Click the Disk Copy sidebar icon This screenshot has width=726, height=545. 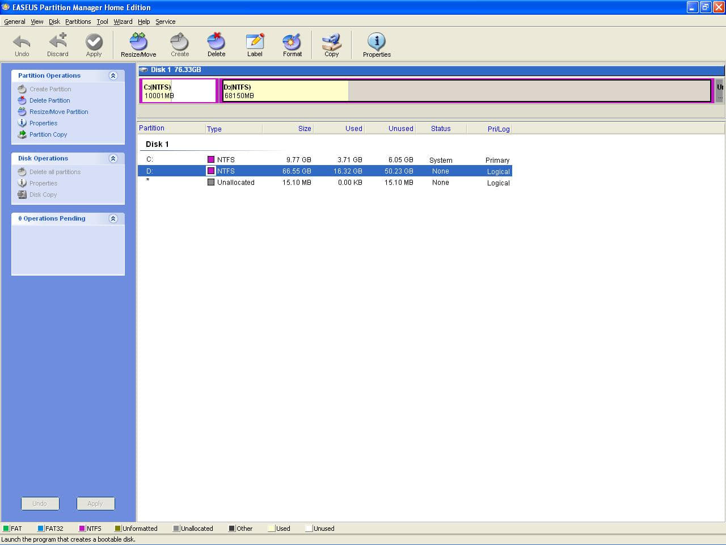22,195
